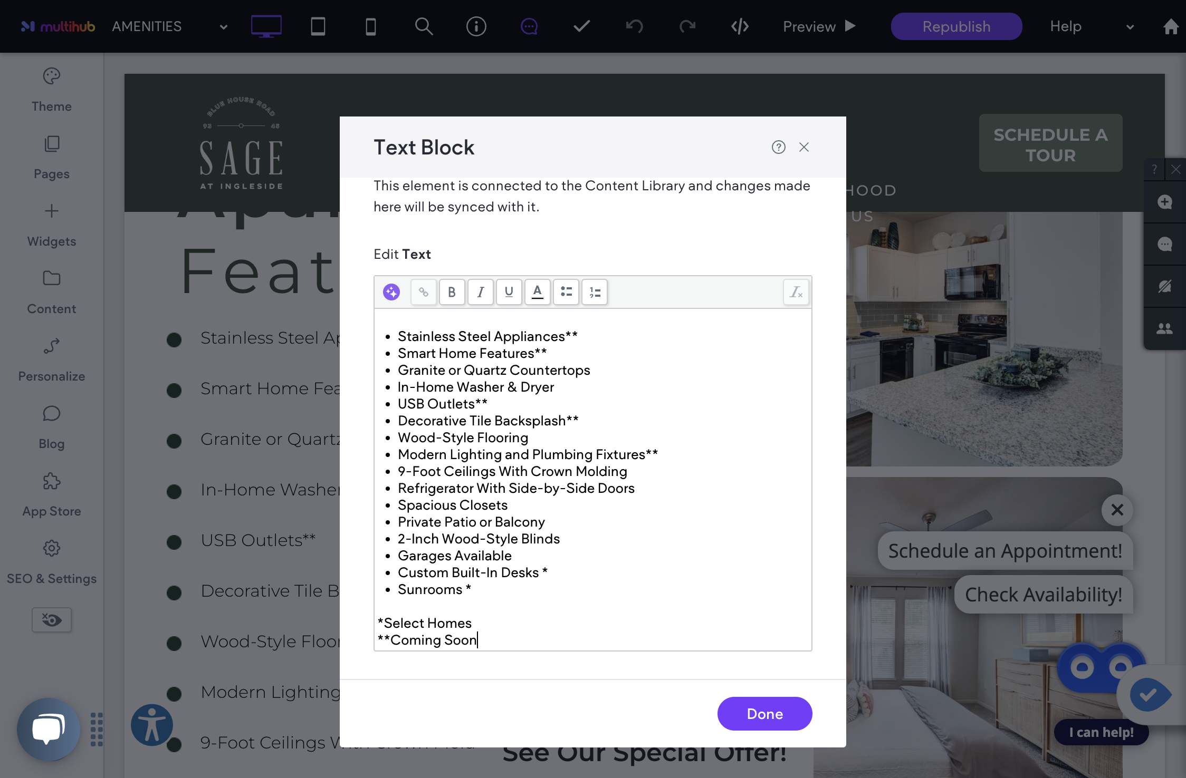Viewport: 1186px width, 778px height.
Task: Open the AI assistant in text editor toolbar
Action: tap(391, 291)
